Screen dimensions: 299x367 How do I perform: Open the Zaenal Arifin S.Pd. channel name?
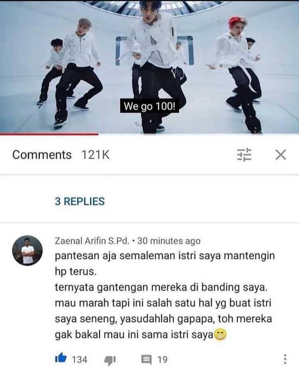click(x=92, y=241)
